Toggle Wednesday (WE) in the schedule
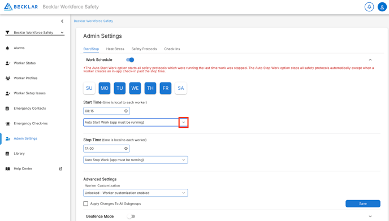This screenshot has height=221, width=389. click(x=135, y=88)
